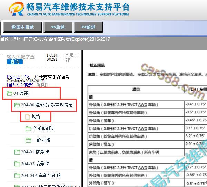This screenshot has width=207, height=187.
Task: Expand the 204-04A 车轮与轮胎 folder icon
Action: [17, 176]
